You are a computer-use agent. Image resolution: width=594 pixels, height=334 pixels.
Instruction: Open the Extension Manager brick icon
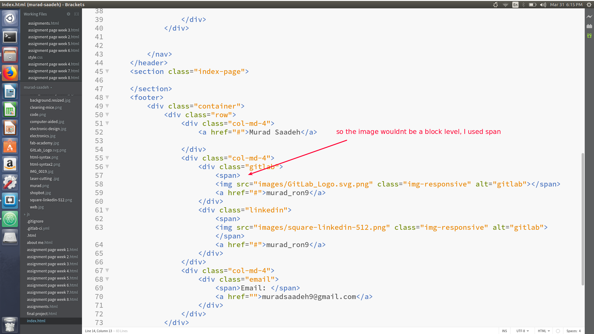coord(589,26)
